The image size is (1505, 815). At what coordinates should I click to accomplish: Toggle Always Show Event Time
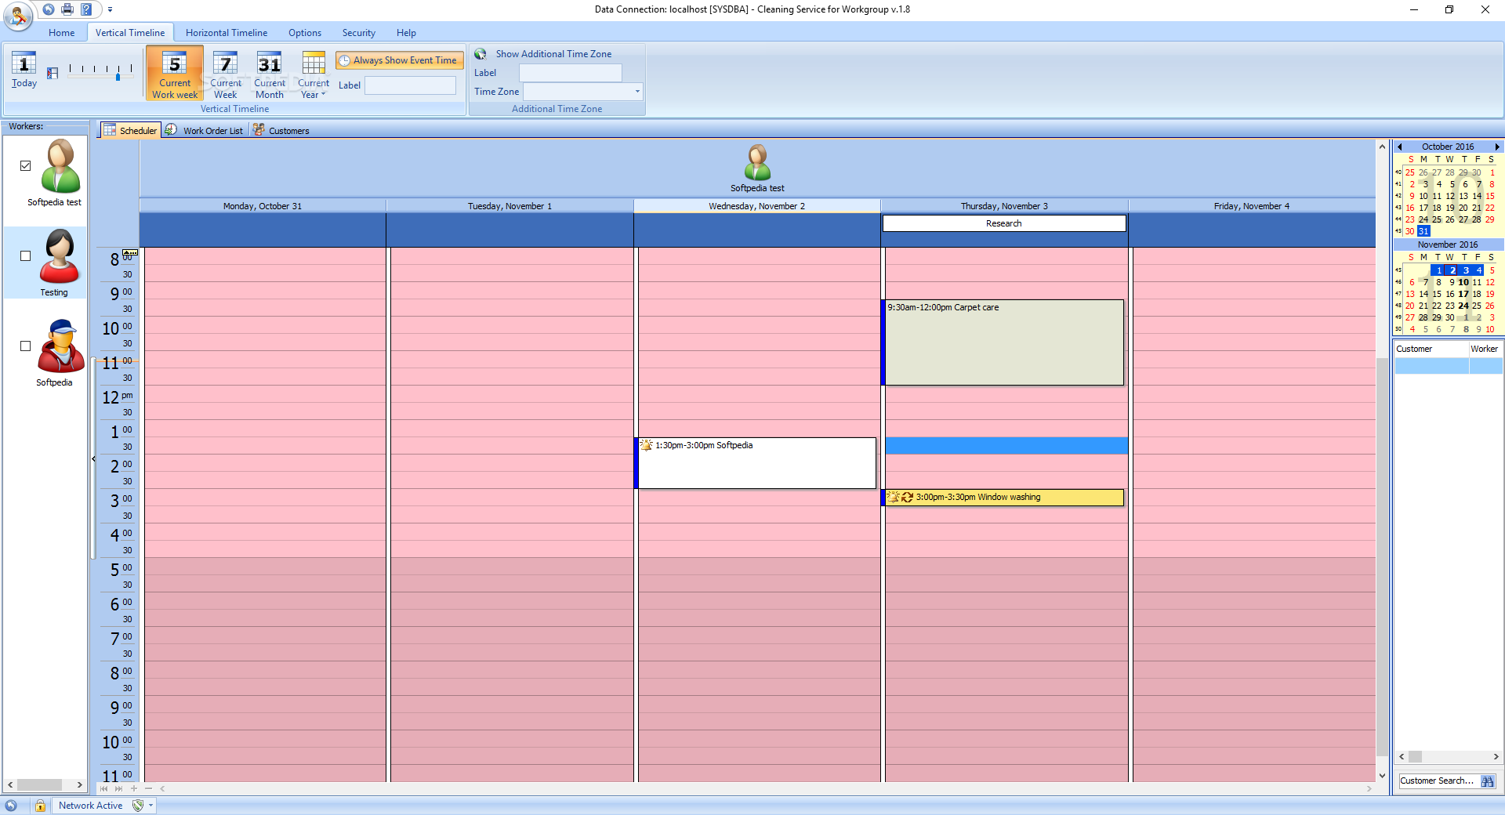pyautogui.click(x=399, y=60)
